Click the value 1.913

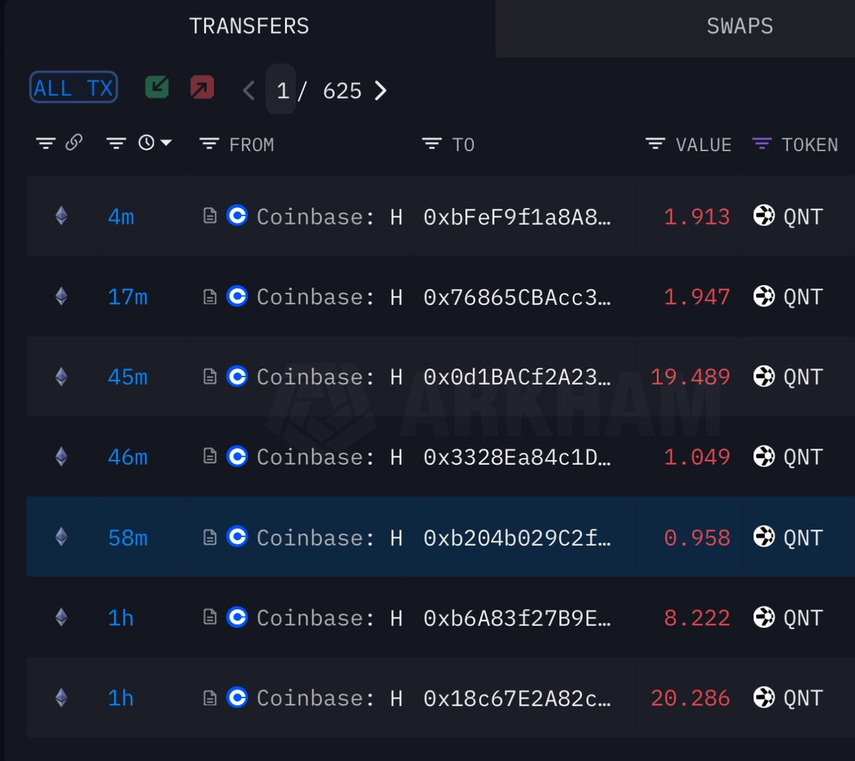click(x=697, y=217)
